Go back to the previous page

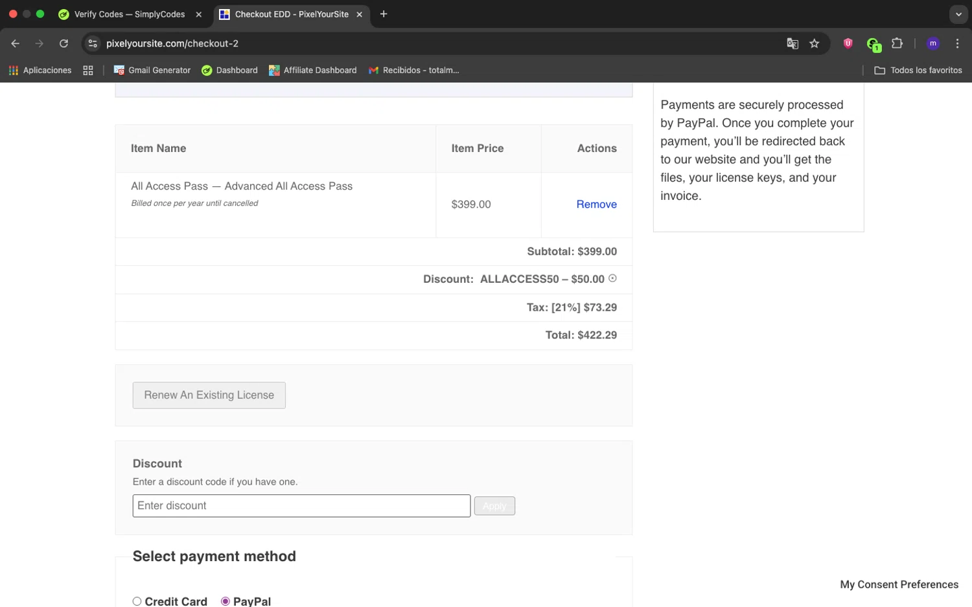coord(15,43)
